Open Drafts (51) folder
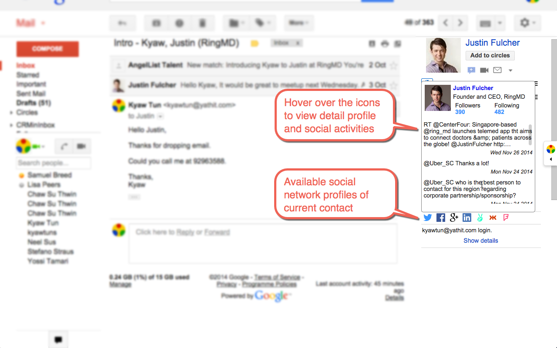 pyautogui.click(x=34, y=103)
